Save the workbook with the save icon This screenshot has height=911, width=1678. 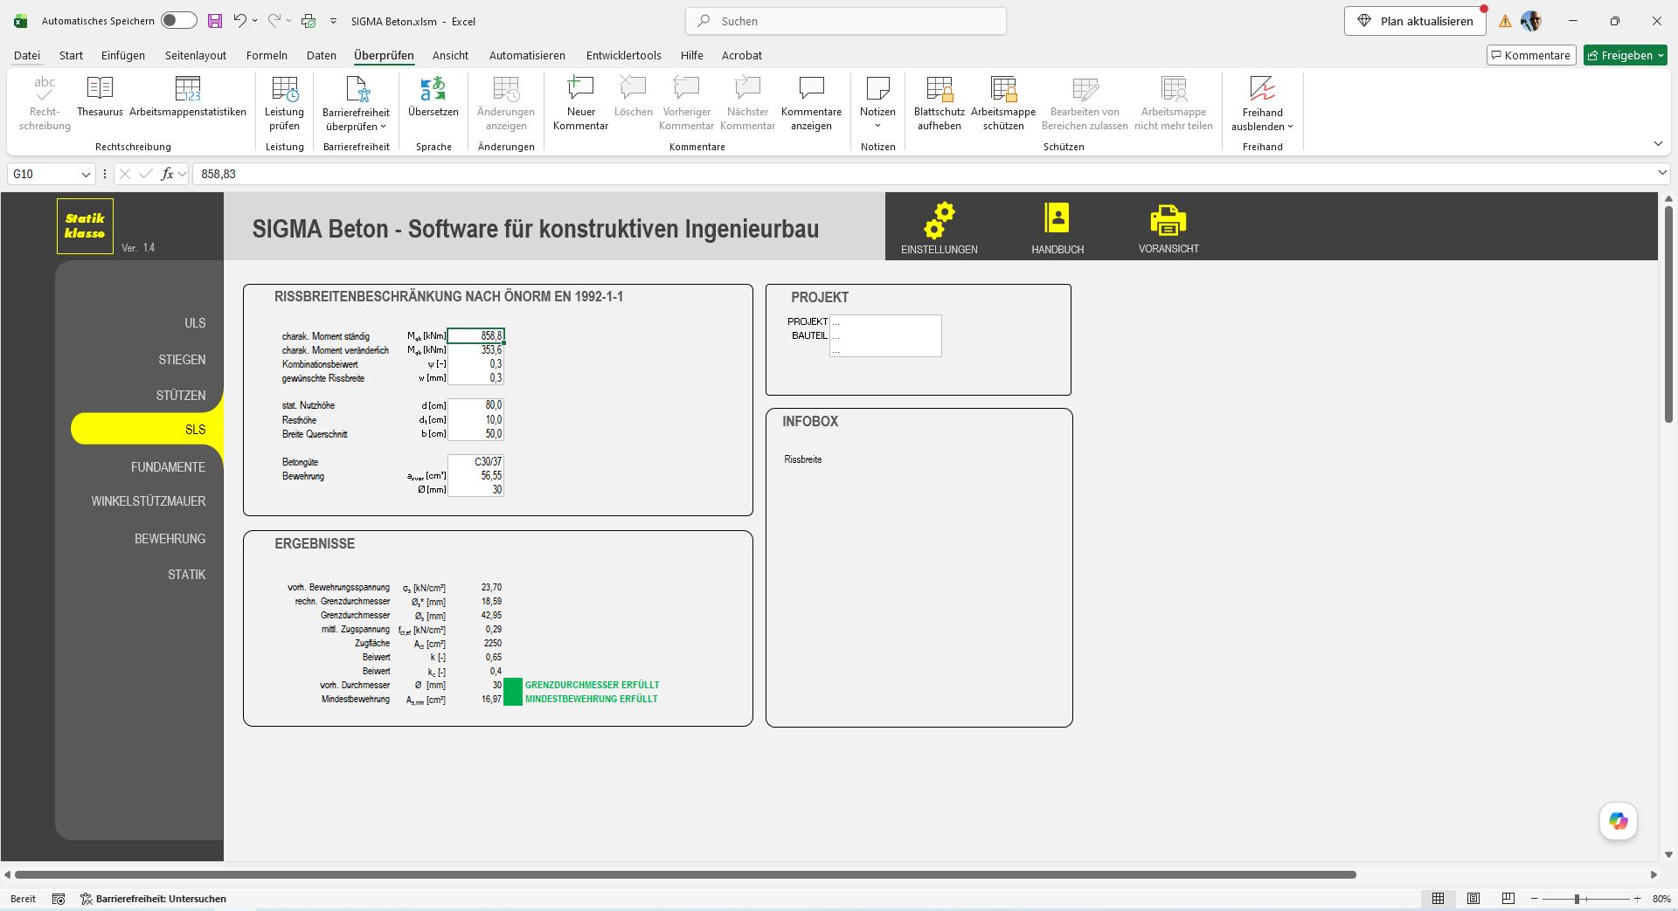(214, 21)
